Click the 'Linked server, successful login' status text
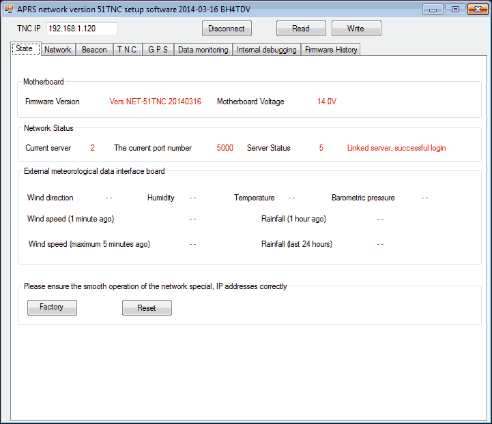 [x=396, y=148]
